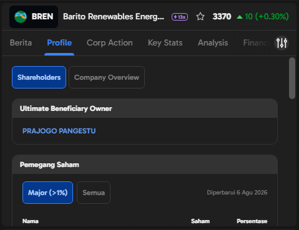The width and height of the screenshot is (299, 230).
Task: Go to the Corp Action tab
Action: [110, 43]
